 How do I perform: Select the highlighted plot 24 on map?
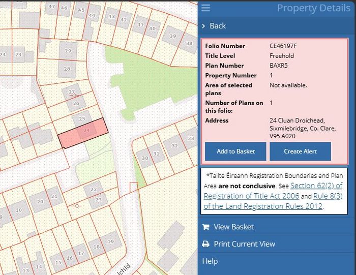(x=83, y=133)
